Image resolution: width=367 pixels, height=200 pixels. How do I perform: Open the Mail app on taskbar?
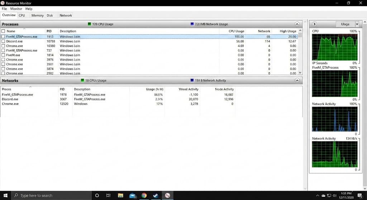[133, 196]
